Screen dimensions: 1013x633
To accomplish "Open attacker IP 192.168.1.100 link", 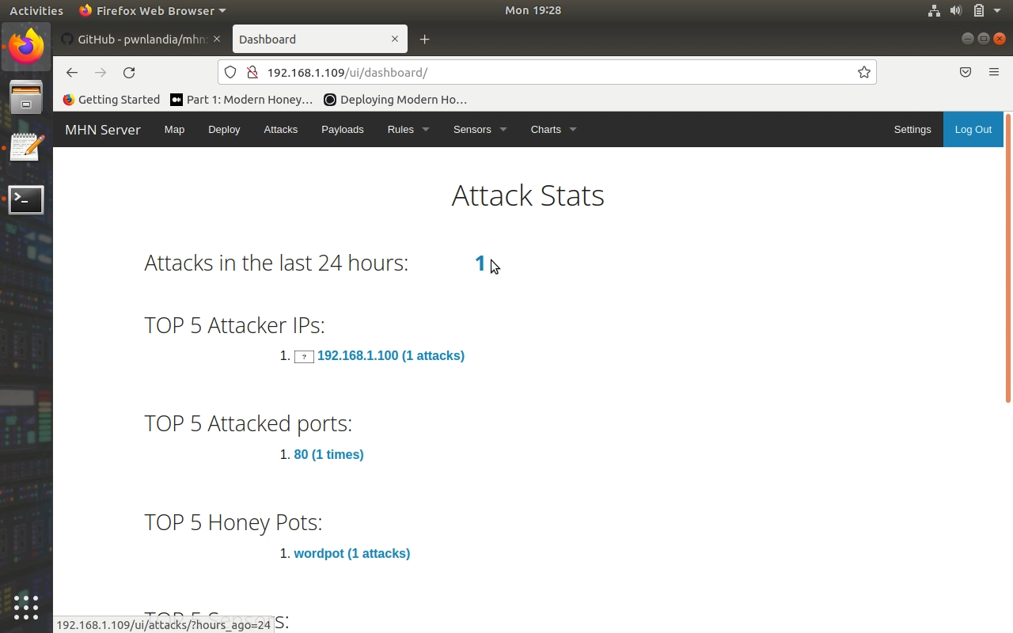I will 390,356.
